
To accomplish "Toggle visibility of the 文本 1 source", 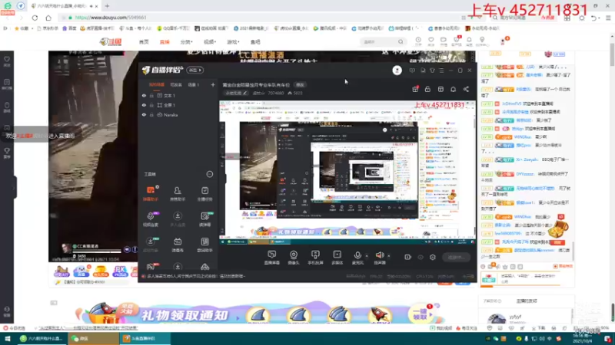I will point(144,95).
